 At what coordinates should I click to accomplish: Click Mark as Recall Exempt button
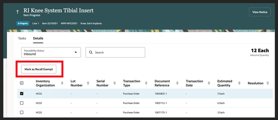(39, 69)
